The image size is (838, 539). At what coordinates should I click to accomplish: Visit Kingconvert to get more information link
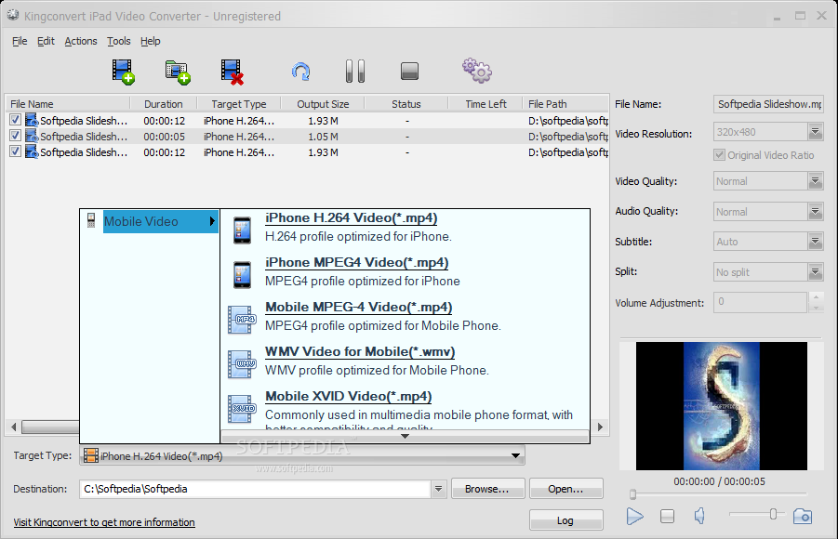click(104, 522)
